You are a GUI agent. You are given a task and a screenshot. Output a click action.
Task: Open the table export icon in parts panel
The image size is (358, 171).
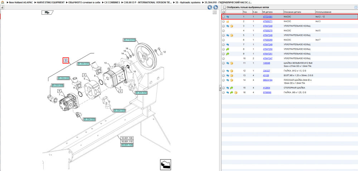355,7
